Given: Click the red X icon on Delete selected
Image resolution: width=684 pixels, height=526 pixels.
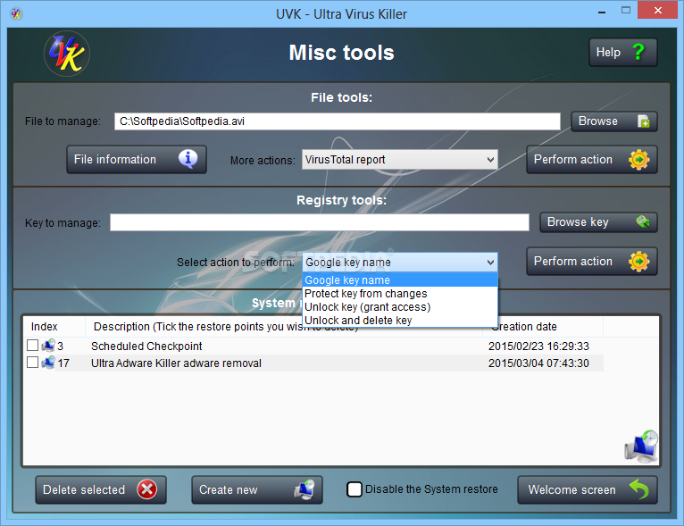Looking at the screenshot, I should pos(147,489).
